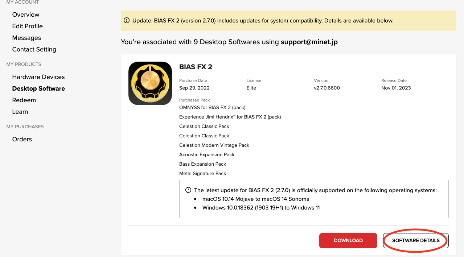
Task: Open the Overview page in the sidebar
Action: (26, 14)
